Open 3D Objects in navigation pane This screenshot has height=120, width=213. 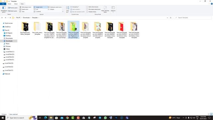[9, 33]
